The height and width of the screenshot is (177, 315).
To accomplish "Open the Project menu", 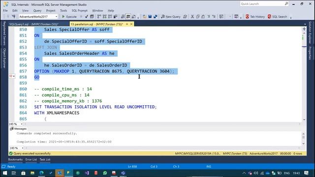I will tap(51, 10).
